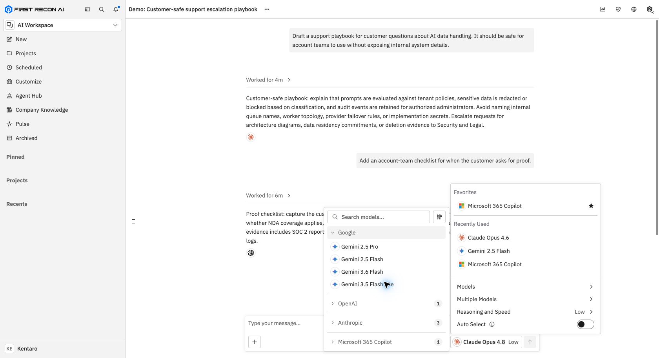Click the chat vertical scrollbar

pos(657,127)
